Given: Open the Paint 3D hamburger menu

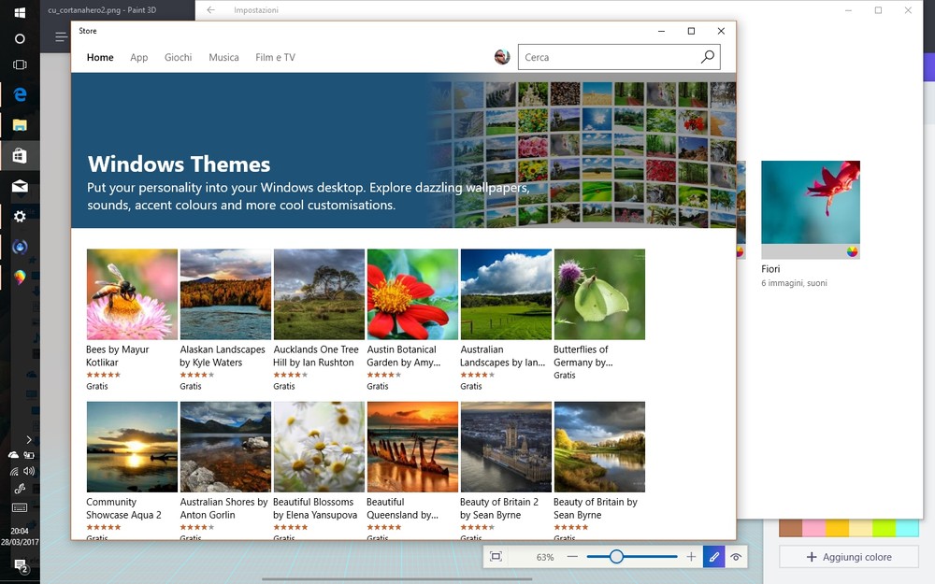Looking at the screenshot, I should (61, 37).
